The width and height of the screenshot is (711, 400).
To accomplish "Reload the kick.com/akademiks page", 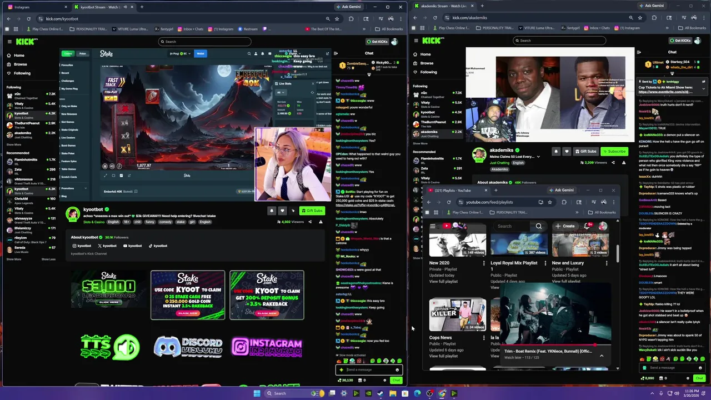I will pos(435,18).
